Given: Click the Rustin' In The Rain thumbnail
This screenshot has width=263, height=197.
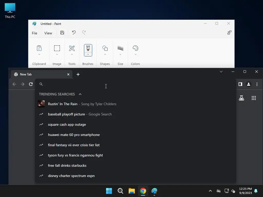Looking at the screenshot, I should click(x=41, y=104).
